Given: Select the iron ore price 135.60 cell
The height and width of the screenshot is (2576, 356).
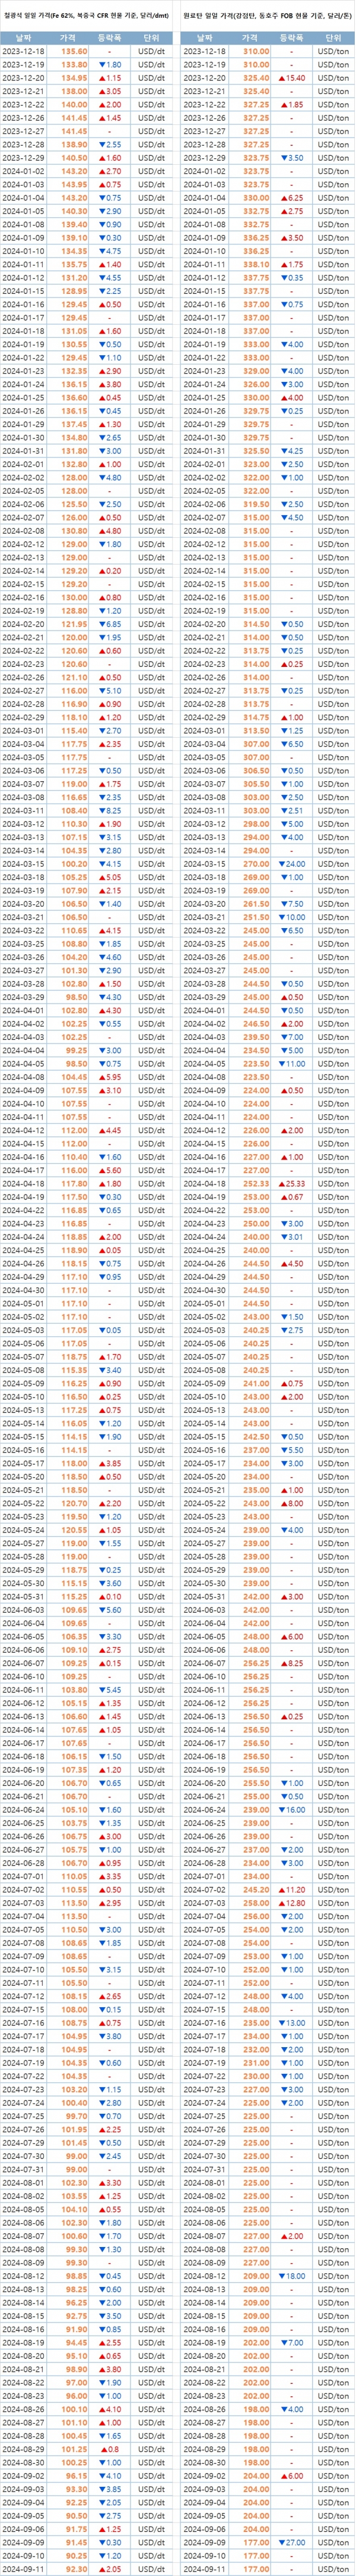Looking at the screenshot, I should coord(74,50).
